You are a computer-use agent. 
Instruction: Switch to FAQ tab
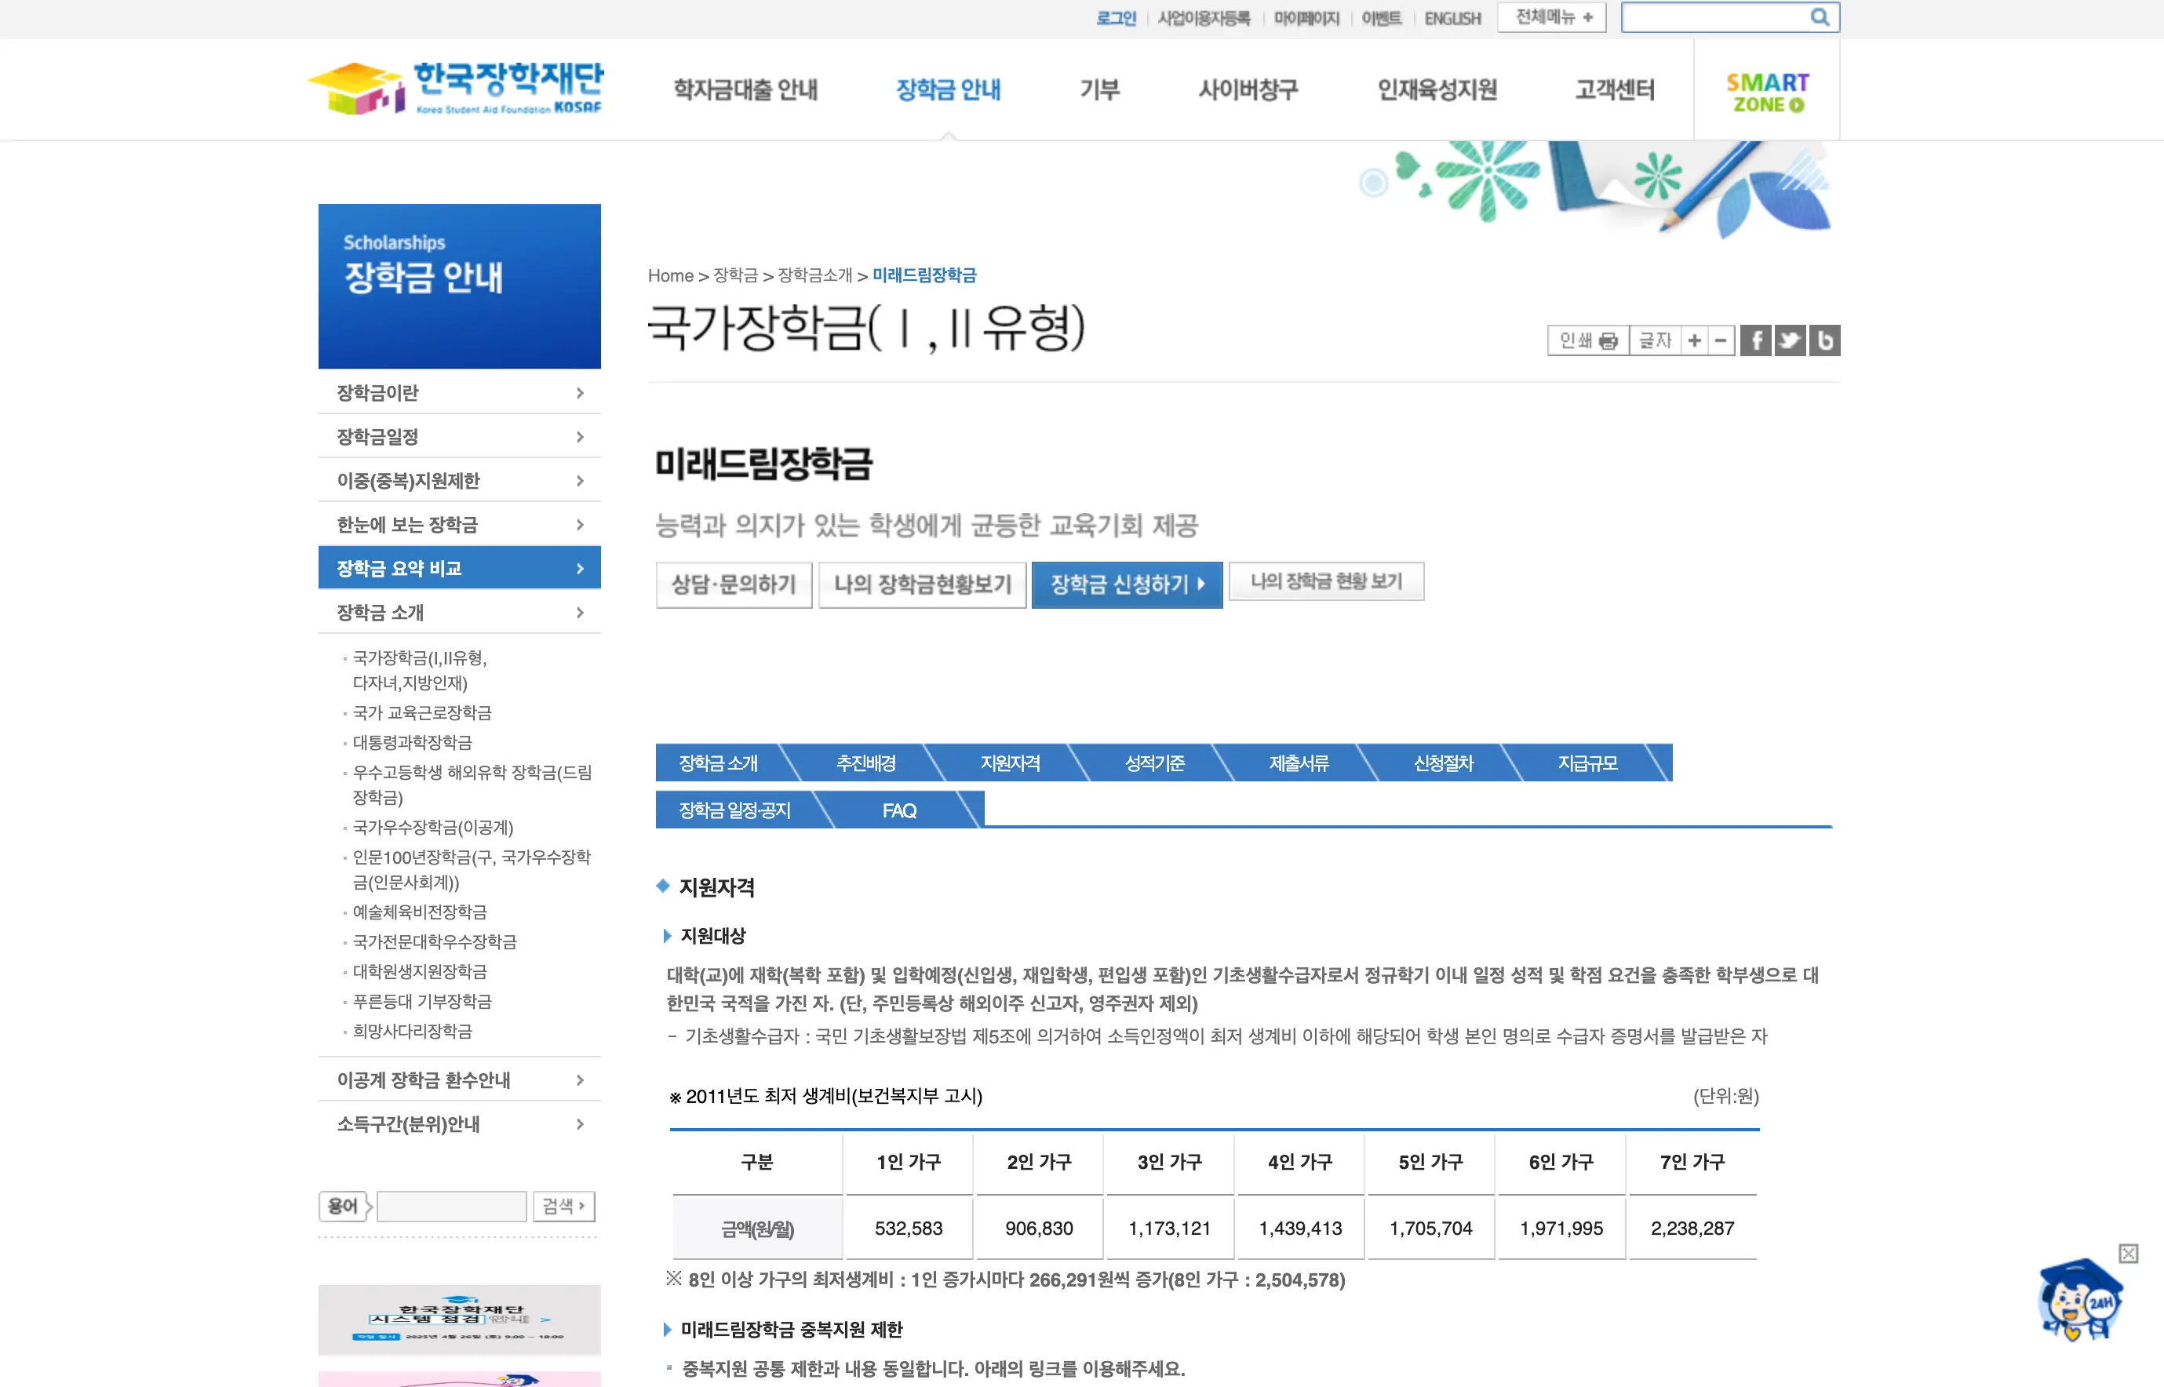click(898, 810)
